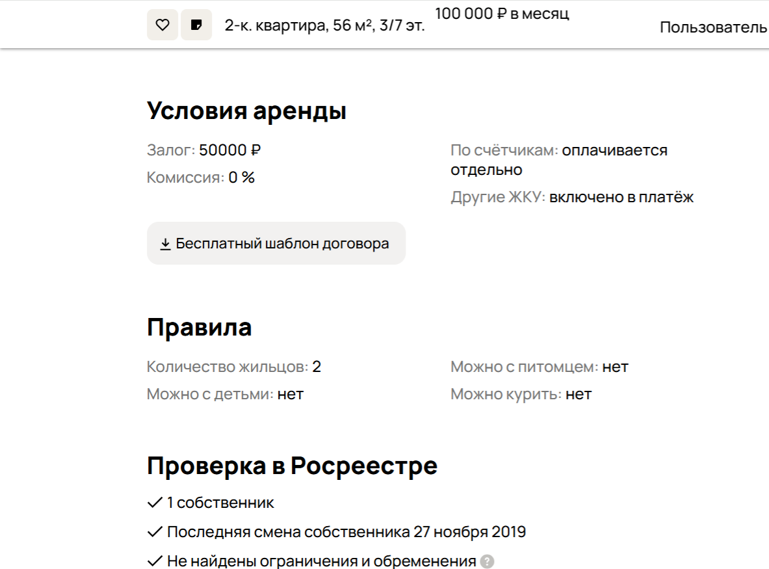Click the "Проверка в Росреестре" heading
This screenshot has width=769, height=569.
(x=292, y=466)
